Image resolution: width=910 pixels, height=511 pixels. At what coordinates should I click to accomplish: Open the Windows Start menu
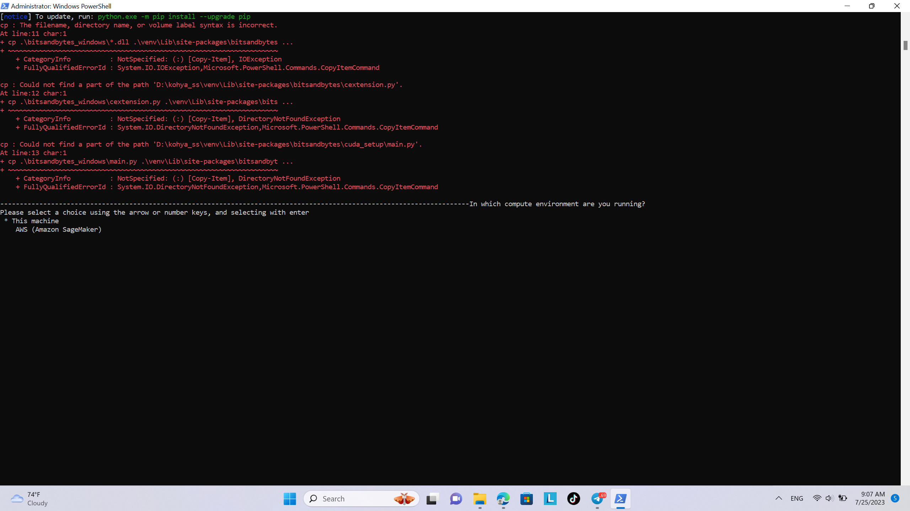[290, 499]
